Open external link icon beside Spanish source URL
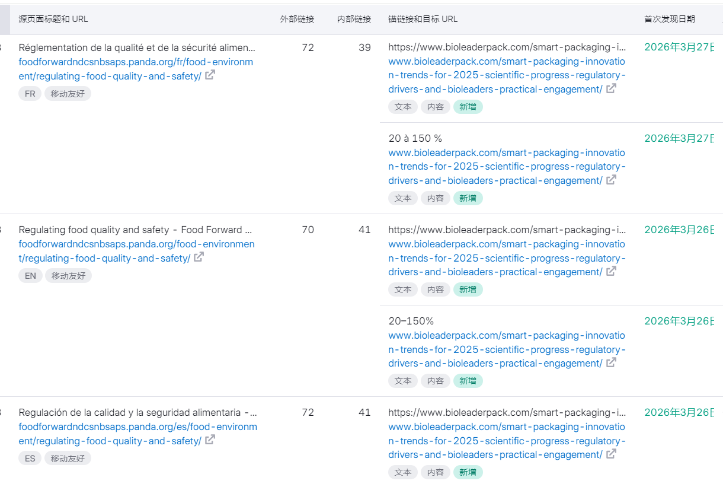This screenshot has height=487, width=723. click(x=210, y=440)
